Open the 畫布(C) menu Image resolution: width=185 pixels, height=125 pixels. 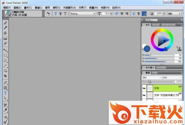pyautogui.click(x=28, y=8)
